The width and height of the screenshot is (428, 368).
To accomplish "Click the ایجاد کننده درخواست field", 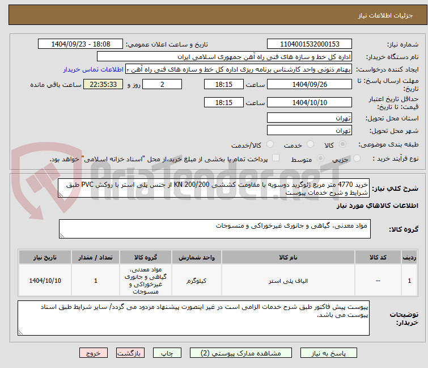I will point(239,69).
